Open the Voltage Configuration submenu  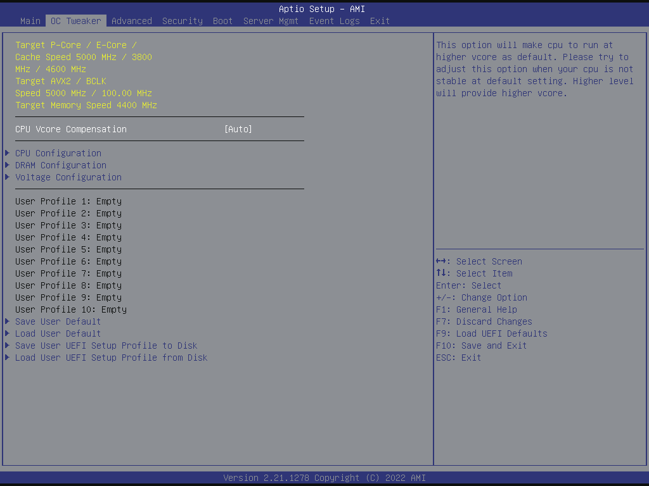(68, 177)
